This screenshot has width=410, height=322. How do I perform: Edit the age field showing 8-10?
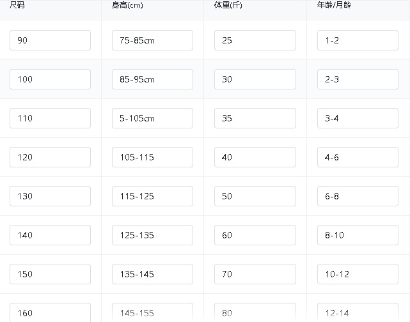tap(358, 235)
